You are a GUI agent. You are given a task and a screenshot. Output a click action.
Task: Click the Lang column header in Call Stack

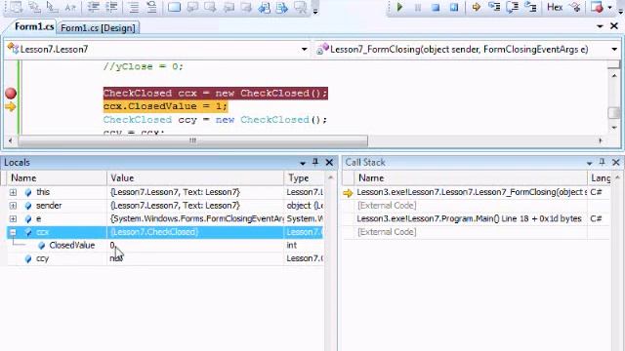(600, 177)
